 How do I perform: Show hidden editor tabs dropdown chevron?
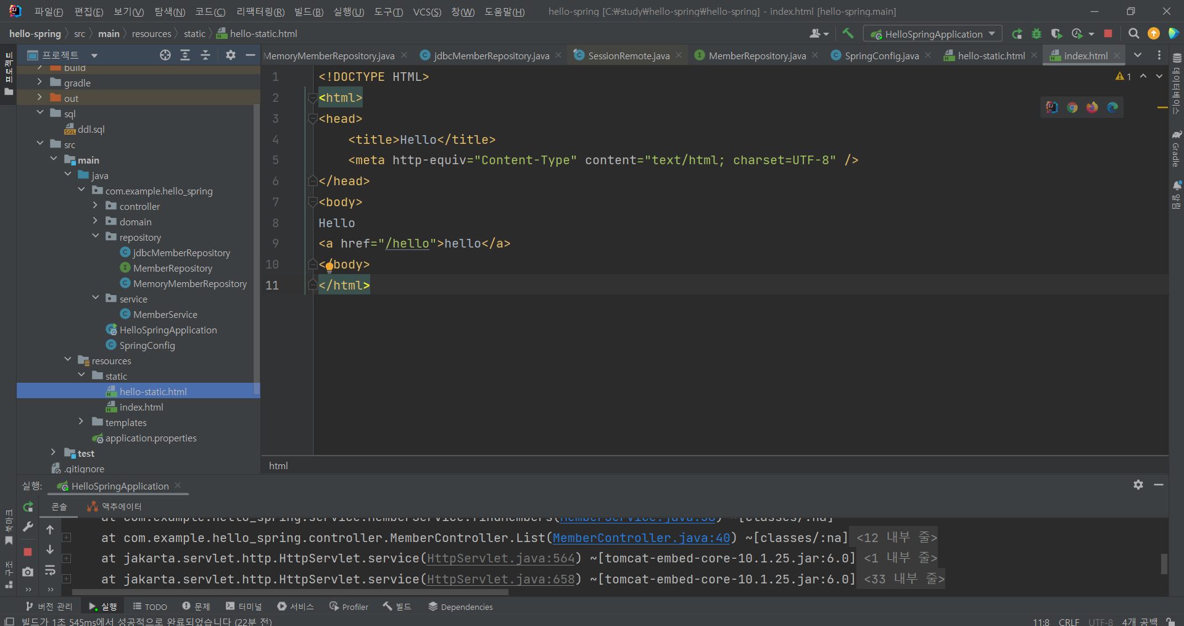click(1138, 55)
